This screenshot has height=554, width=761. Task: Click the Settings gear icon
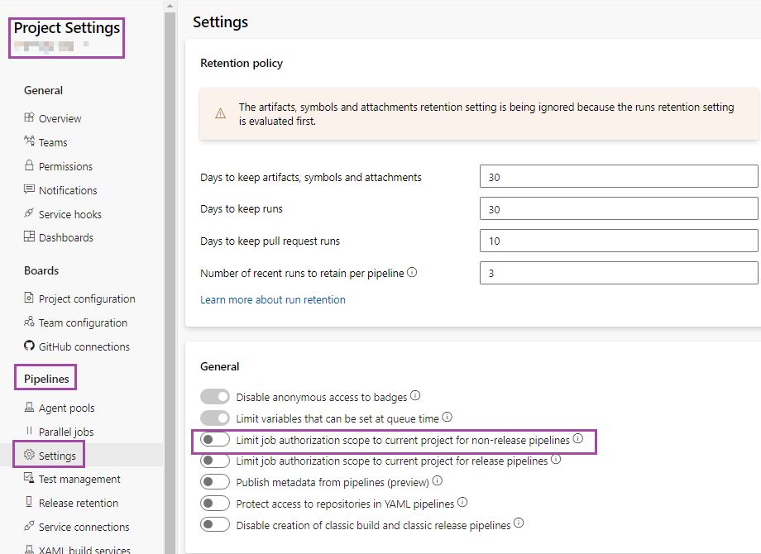coord(29,455)
